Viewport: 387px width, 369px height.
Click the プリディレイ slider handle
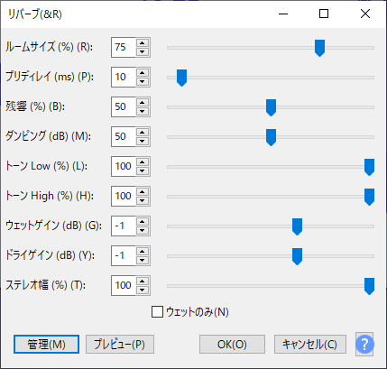181,78
